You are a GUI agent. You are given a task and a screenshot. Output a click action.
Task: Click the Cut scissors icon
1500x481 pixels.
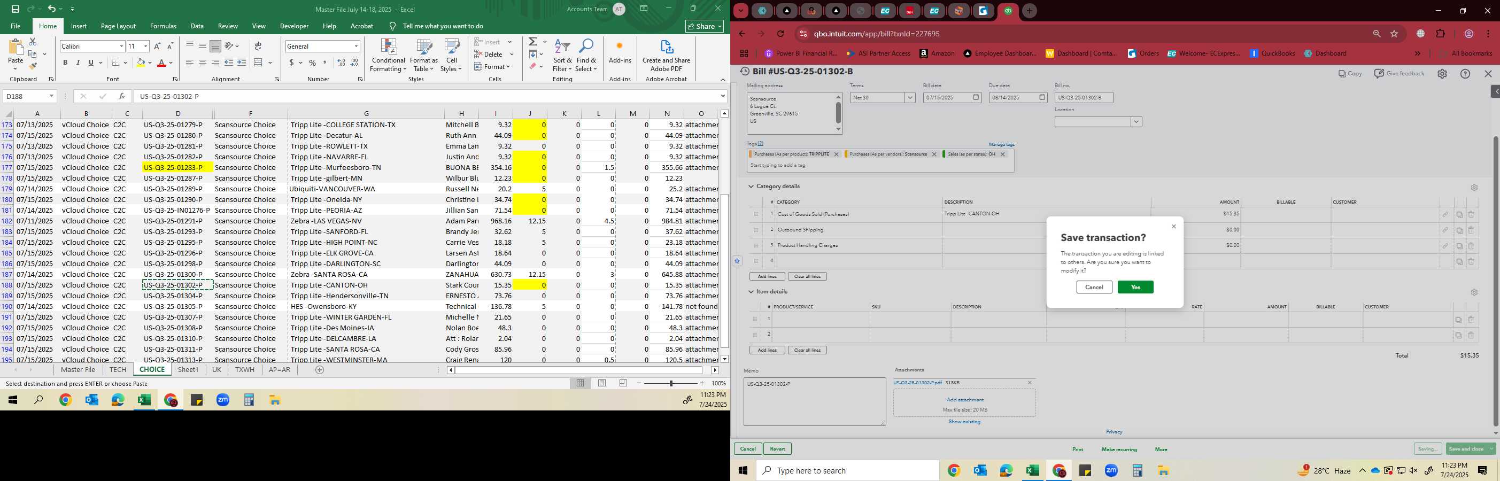[x=33, y=42]
